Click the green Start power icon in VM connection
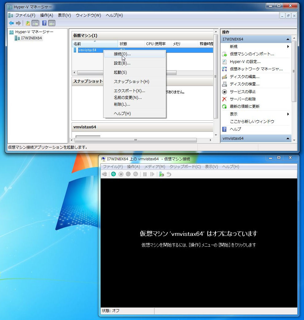 tap(113, 174)
